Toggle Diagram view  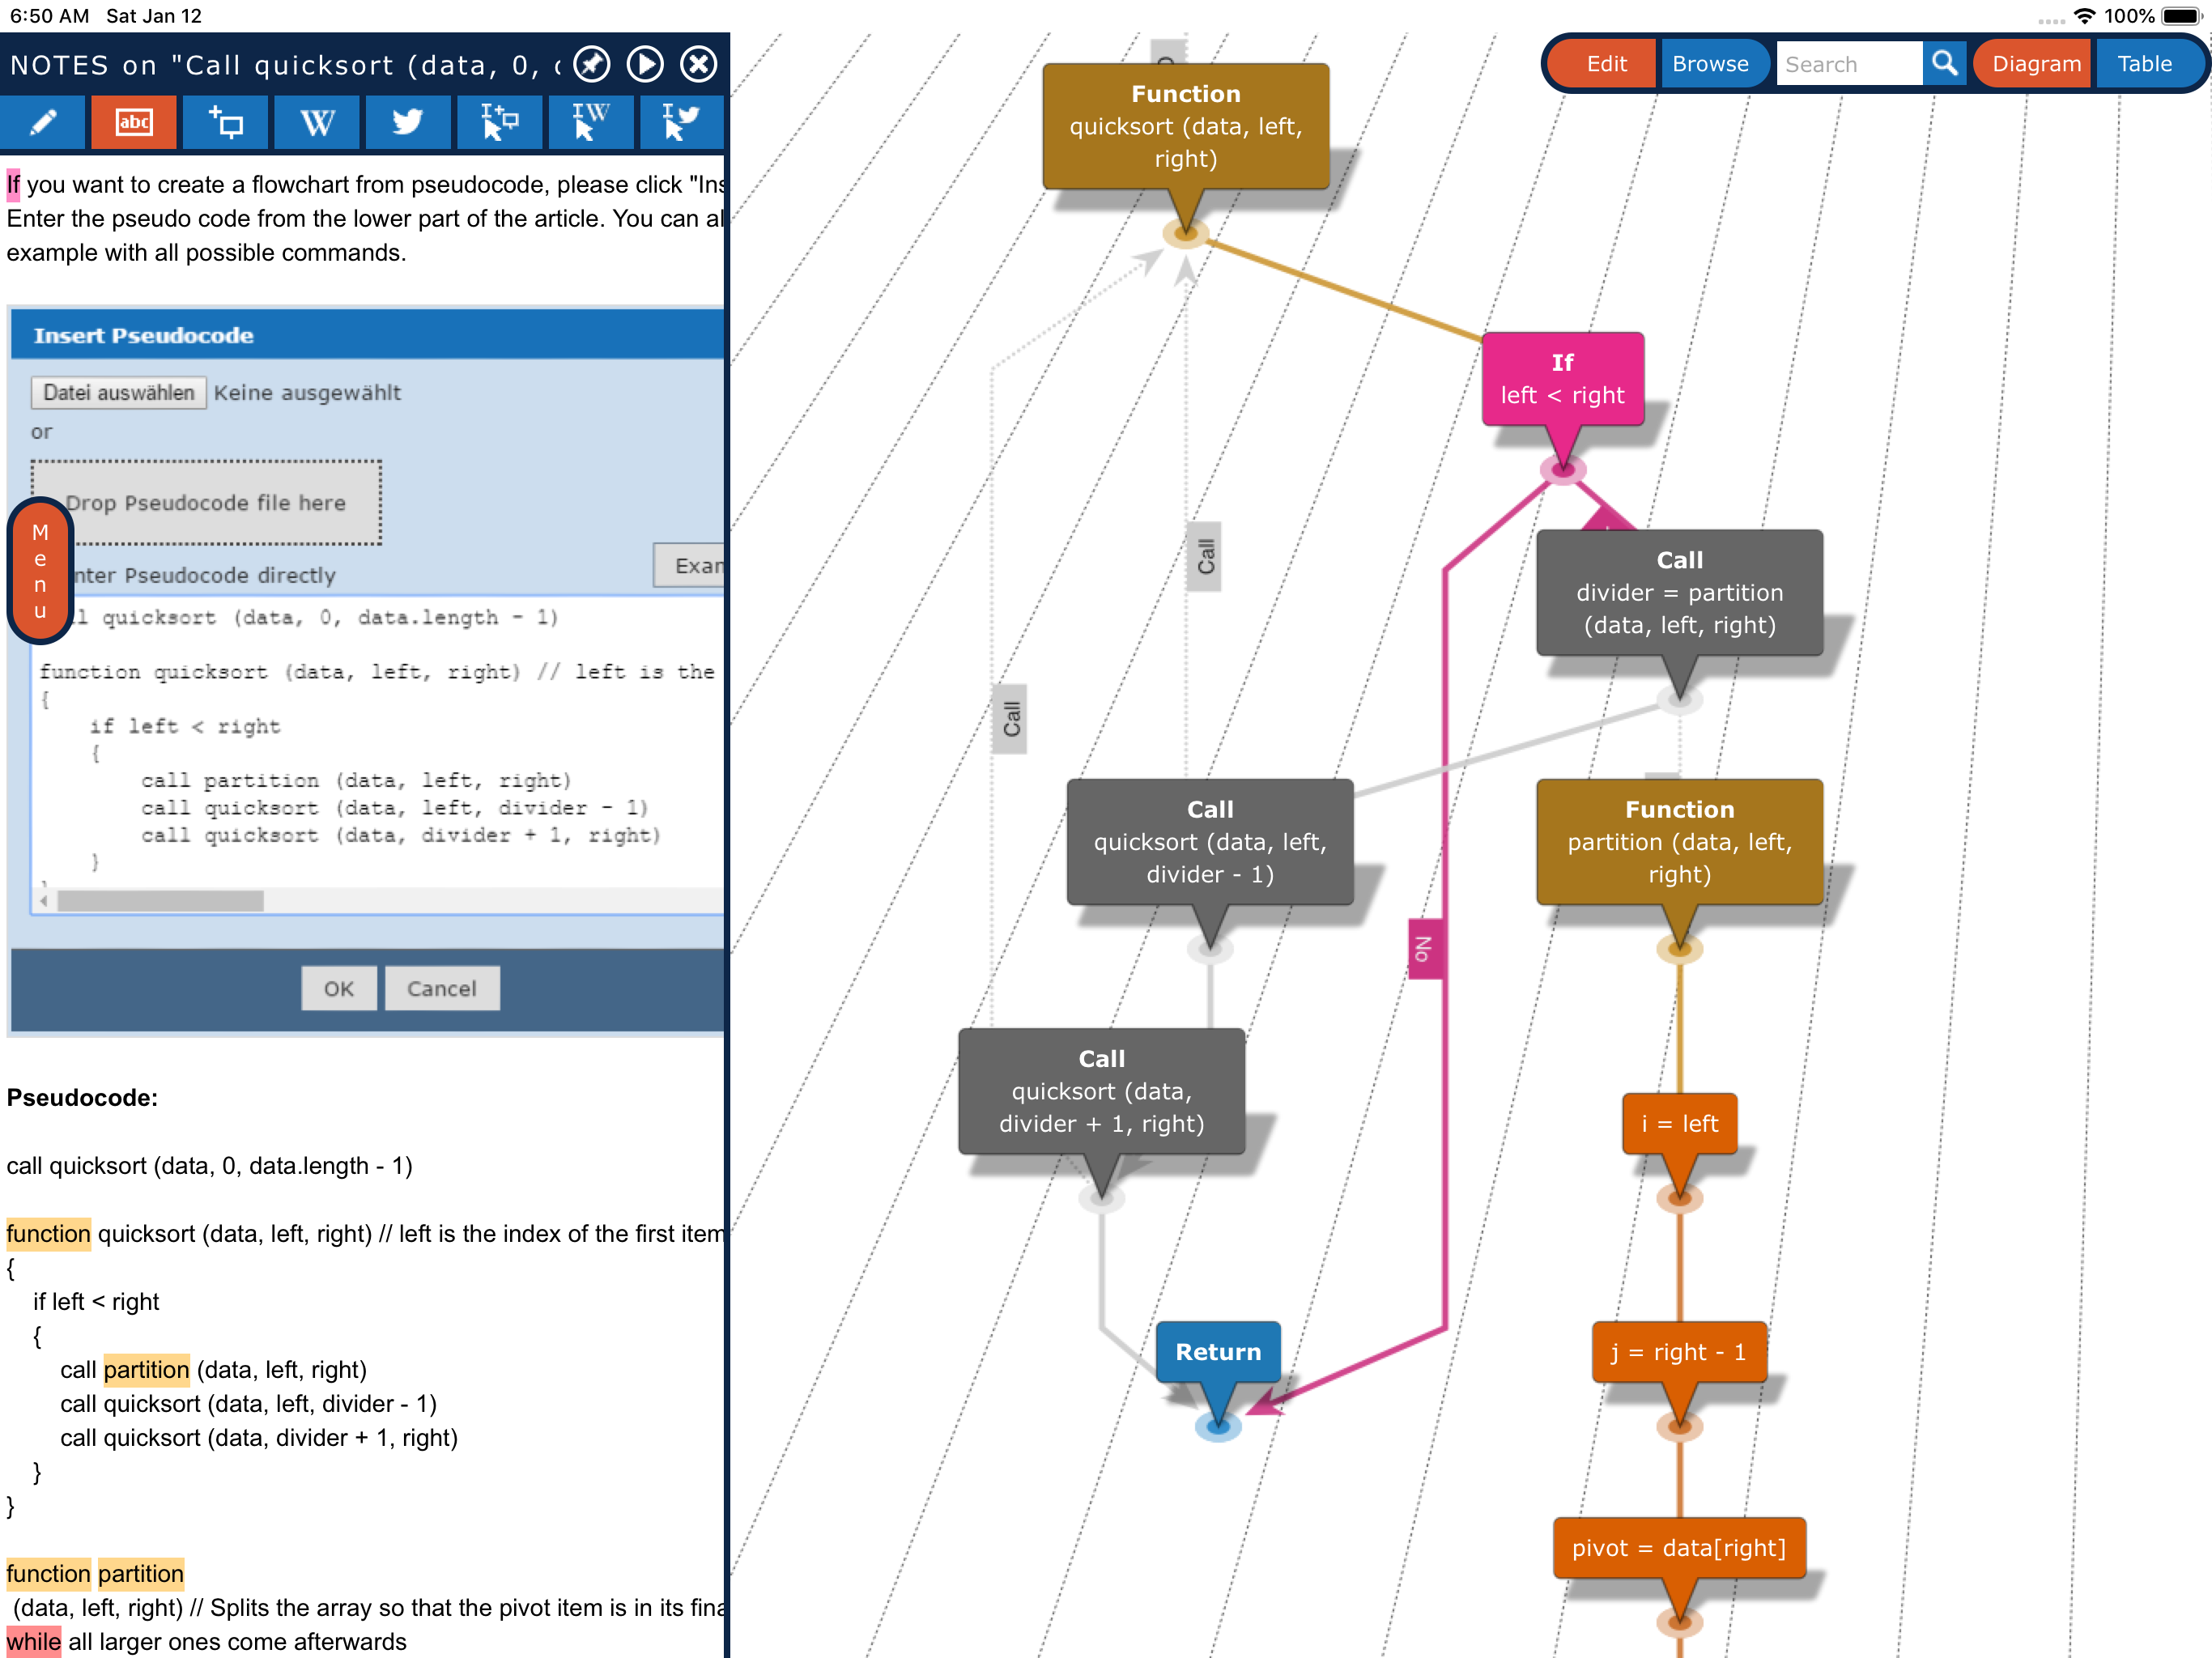point(2035,64)
